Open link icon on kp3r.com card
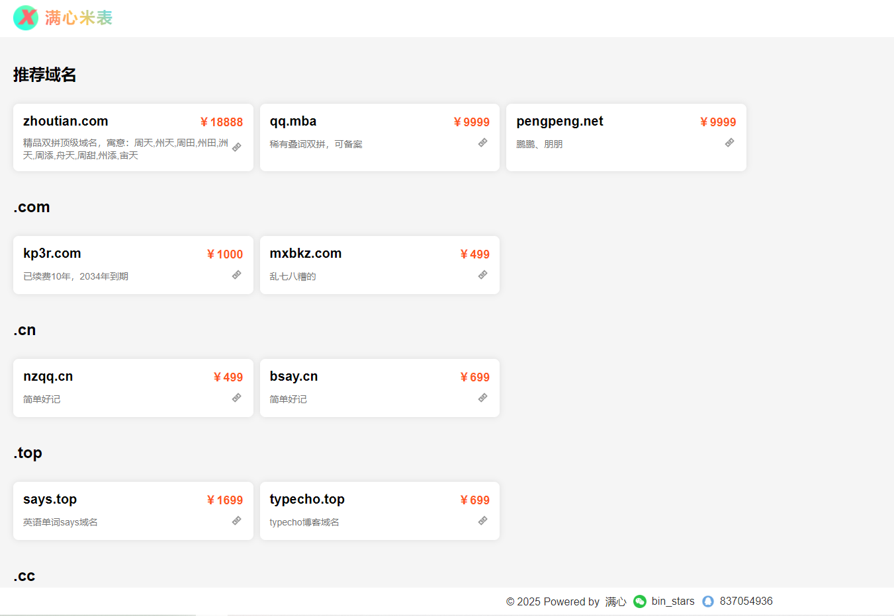Image resolution: width=894 pixels, height=616 pixels. point(236,275)
